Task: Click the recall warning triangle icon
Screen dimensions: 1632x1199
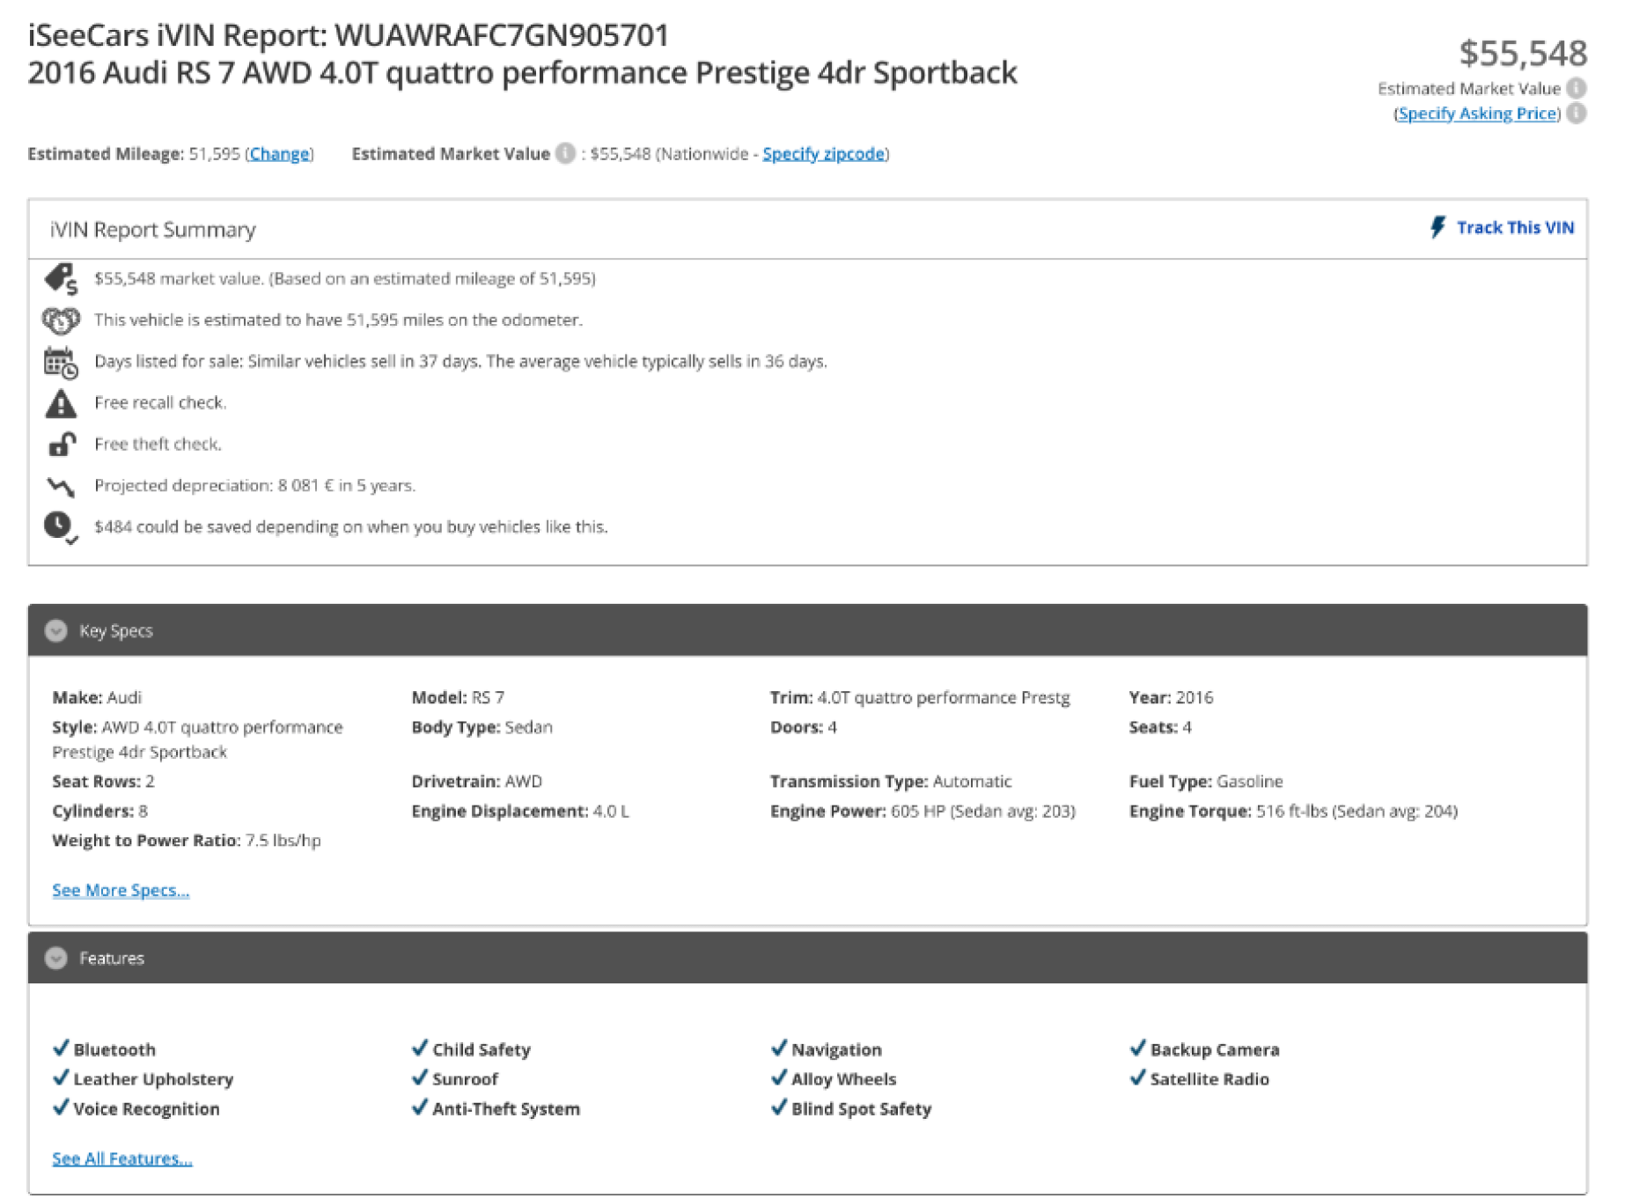Action: point(61,403)
